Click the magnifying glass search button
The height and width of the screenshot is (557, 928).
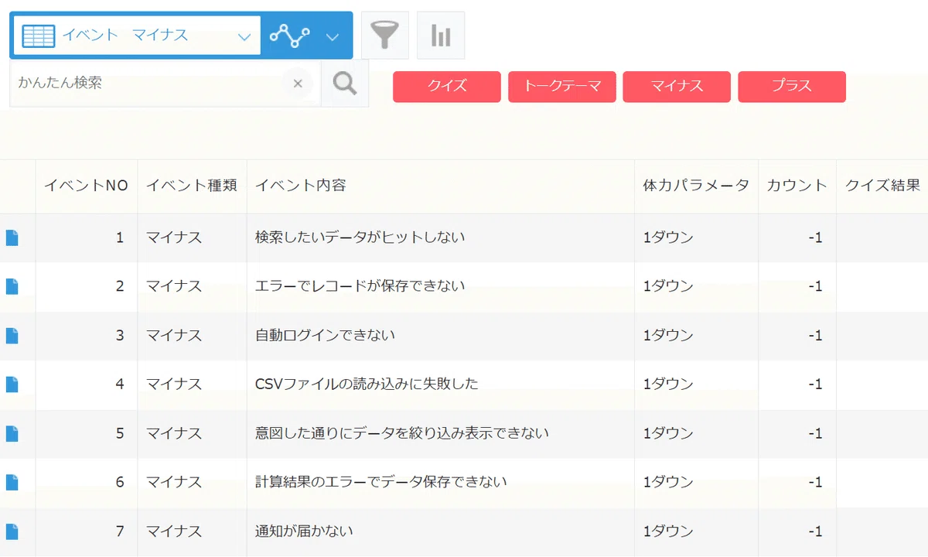pos(344,83)
